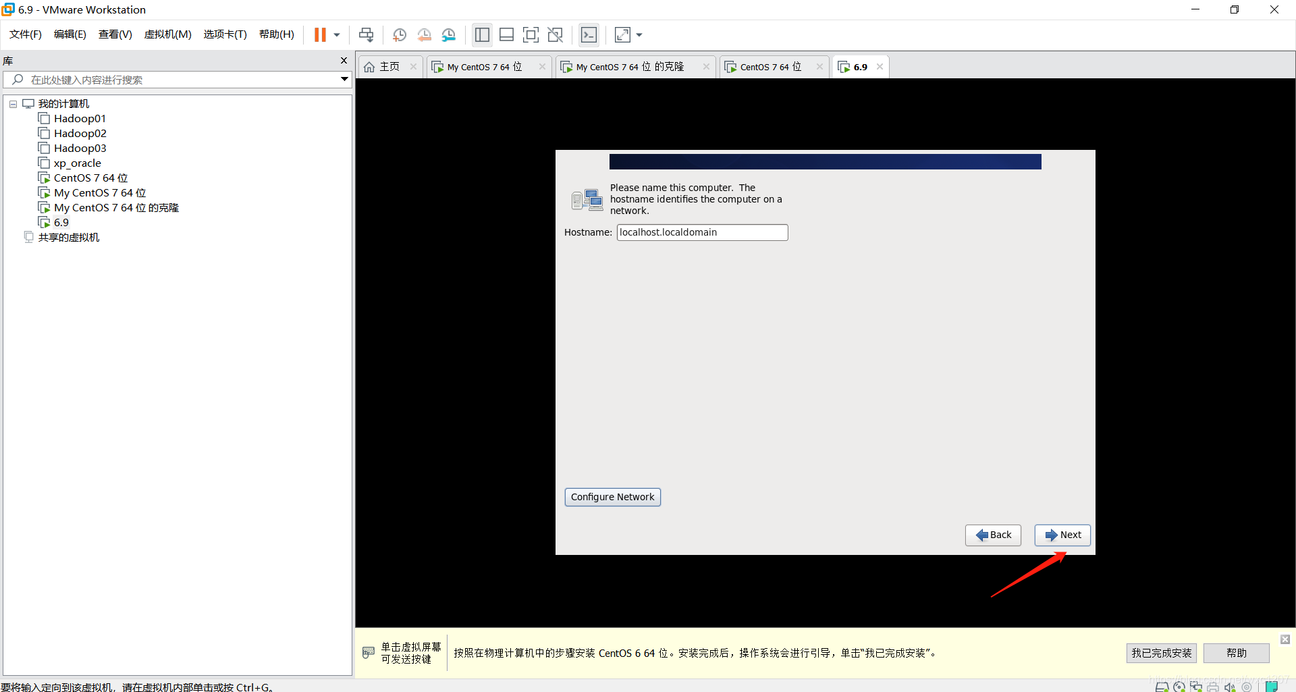Click the Configure Network button

click(x=613, y=497)
